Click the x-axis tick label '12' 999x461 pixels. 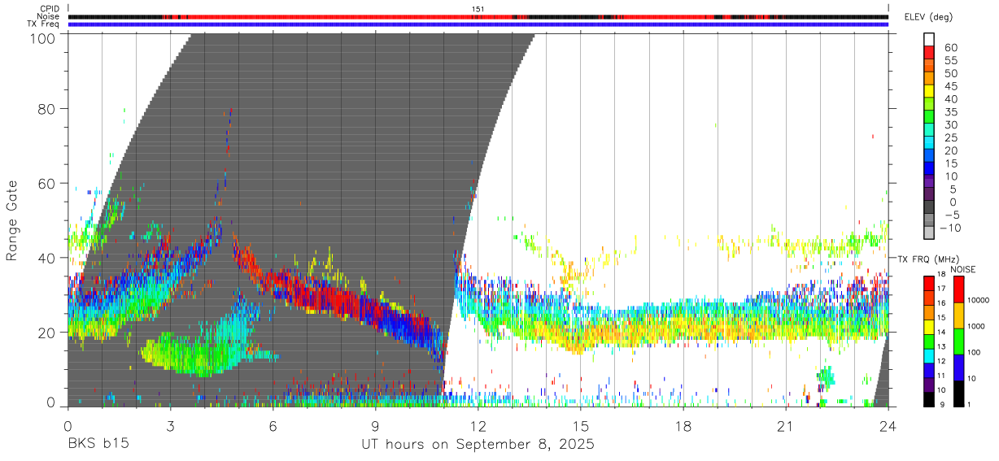(x=478, y=426)
